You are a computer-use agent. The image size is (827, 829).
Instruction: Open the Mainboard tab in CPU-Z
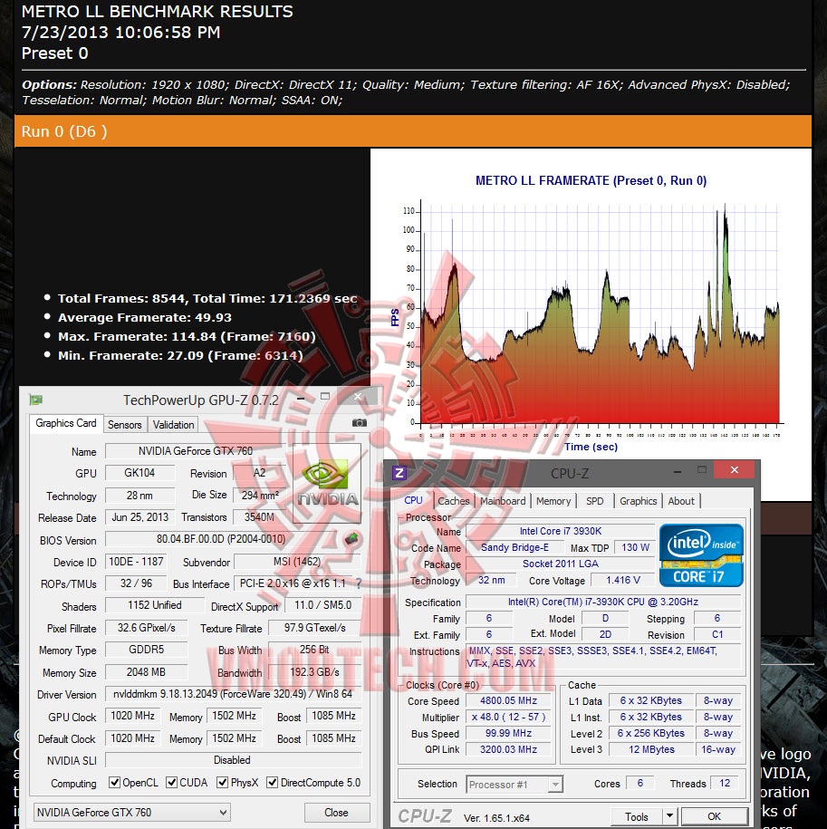(503, 501)
